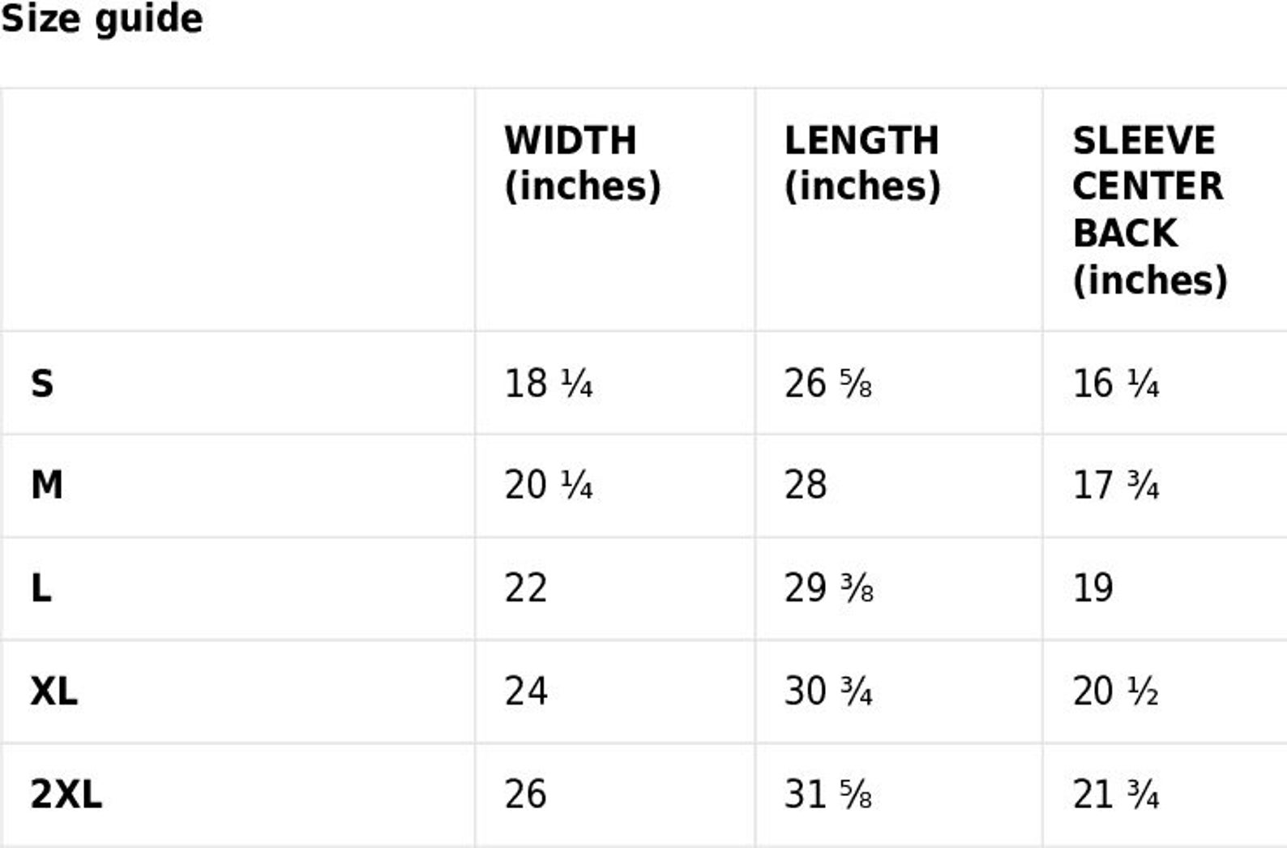Select the 21 ¾ sleeve value for 2XL

[1116, 794]
